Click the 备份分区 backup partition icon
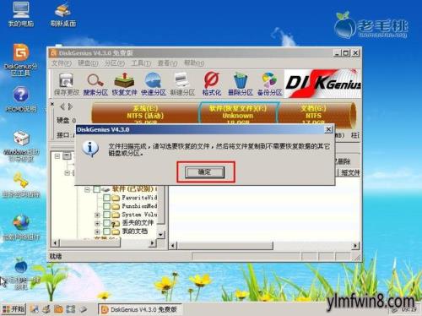 (x=269, y=84)
